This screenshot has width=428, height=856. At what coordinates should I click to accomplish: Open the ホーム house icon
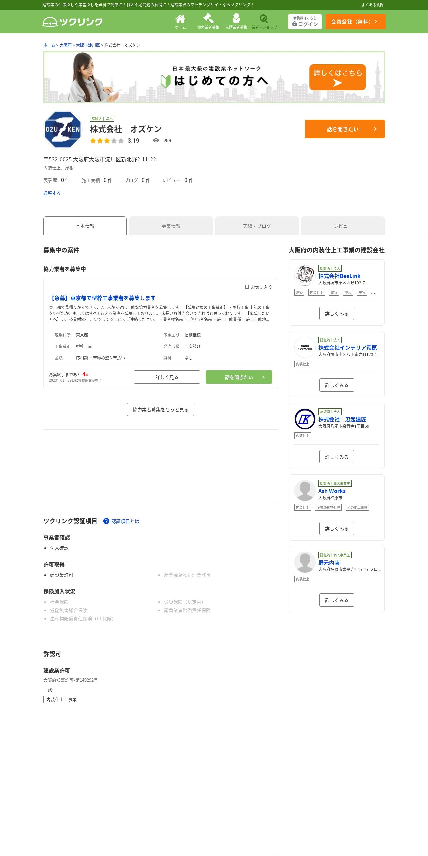point(180,22)
